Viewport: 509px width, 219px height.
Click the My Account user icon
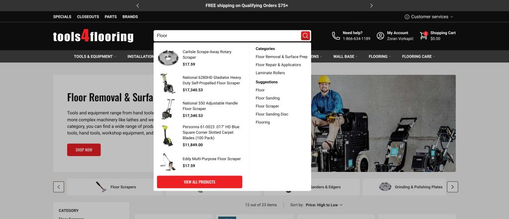click(x=380, y=36)
